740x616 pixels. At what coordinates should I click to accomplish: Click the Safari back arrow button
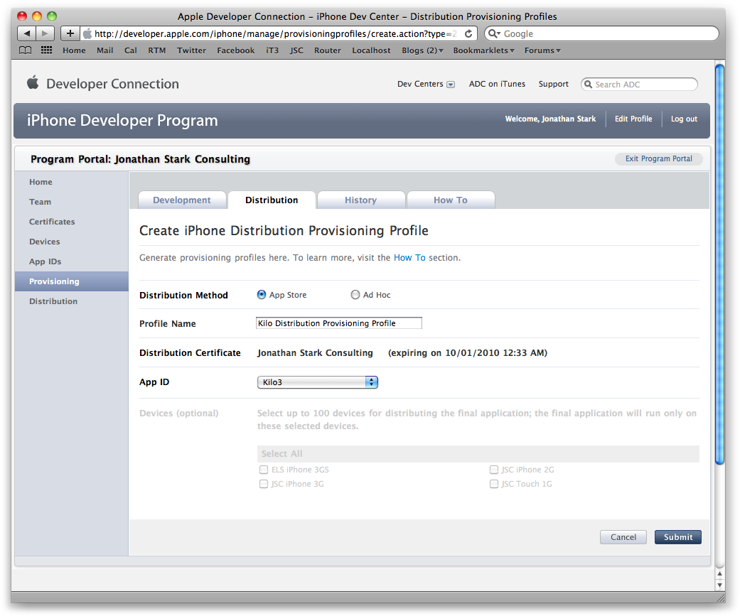(27, 33)
